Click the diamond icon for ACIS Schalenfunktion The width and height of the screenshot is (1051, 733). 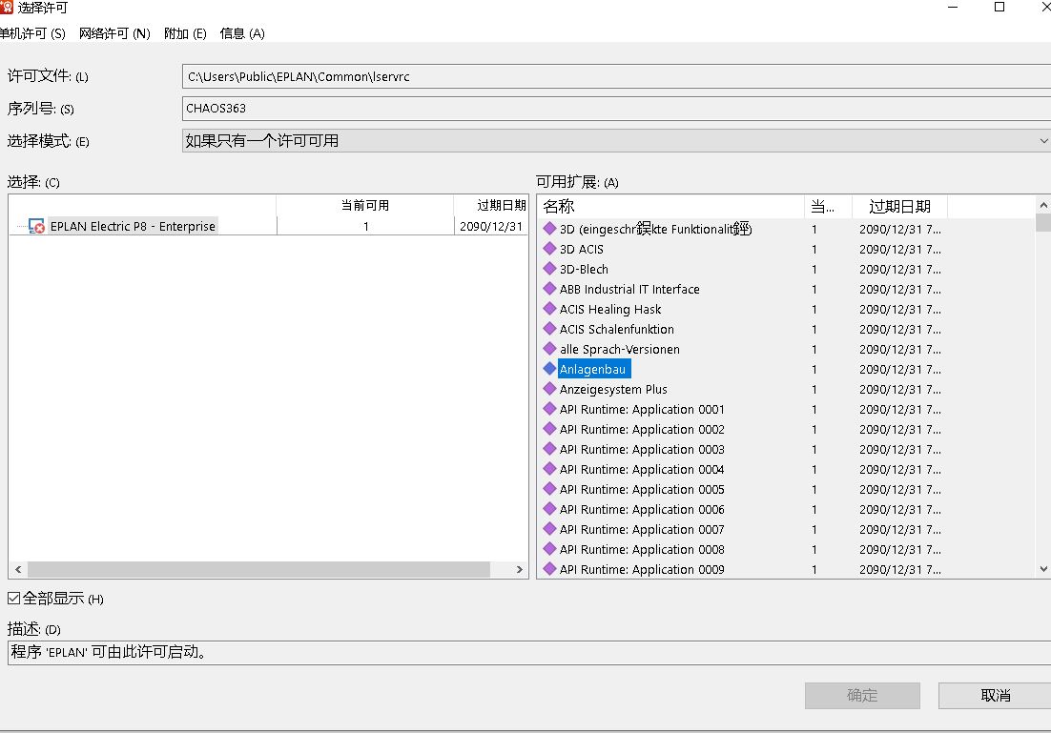pyautogui.click(x=549, y=329)
